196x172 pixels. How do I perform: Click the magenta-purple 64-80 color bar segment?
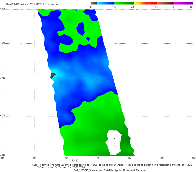pos(183,3)
